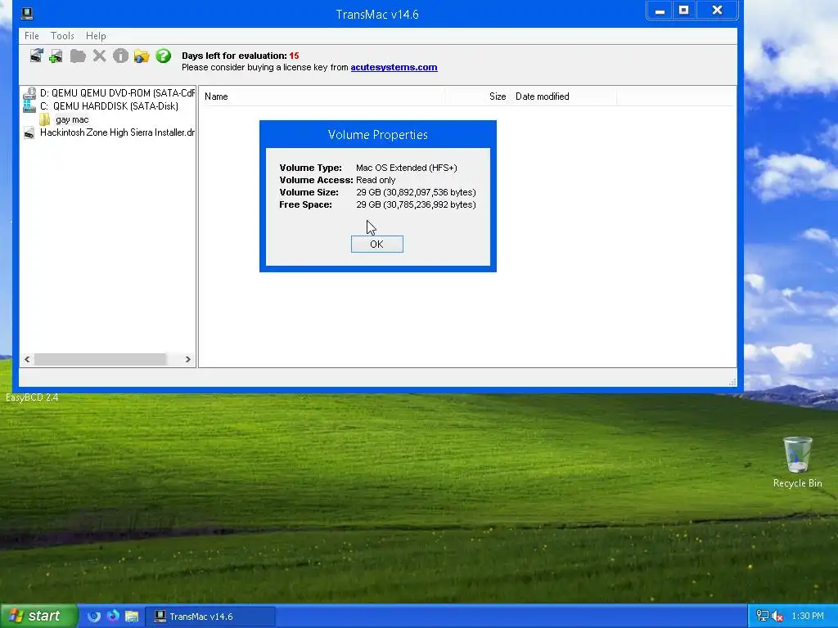
Task: Click the left scroll arrow in drive pane
Action: 27,360
